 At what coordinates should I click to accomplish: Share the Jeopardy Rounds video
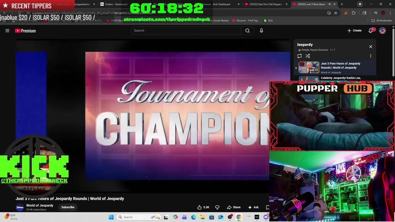click(234, 207)
